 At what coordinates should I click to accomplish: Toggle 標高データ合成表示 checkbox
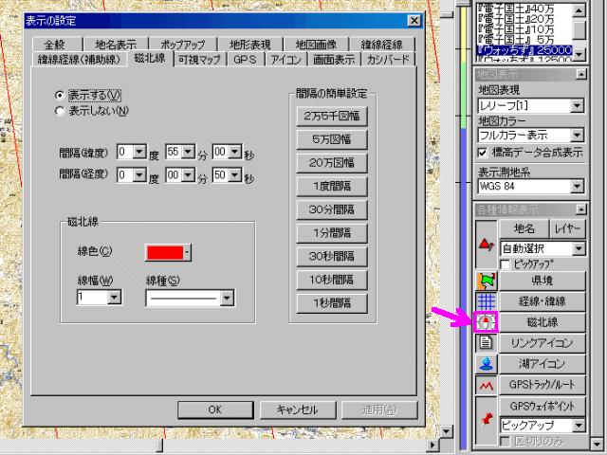click(x=483, y=153)
